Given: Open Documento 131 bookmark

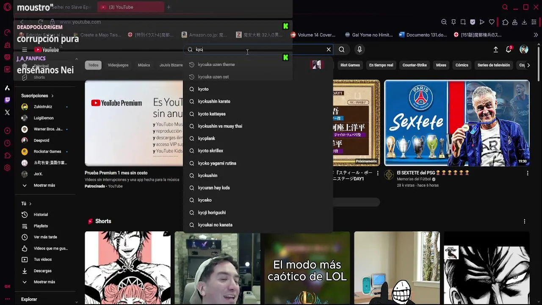Looking at the screenshot, I should click(423, 35).
